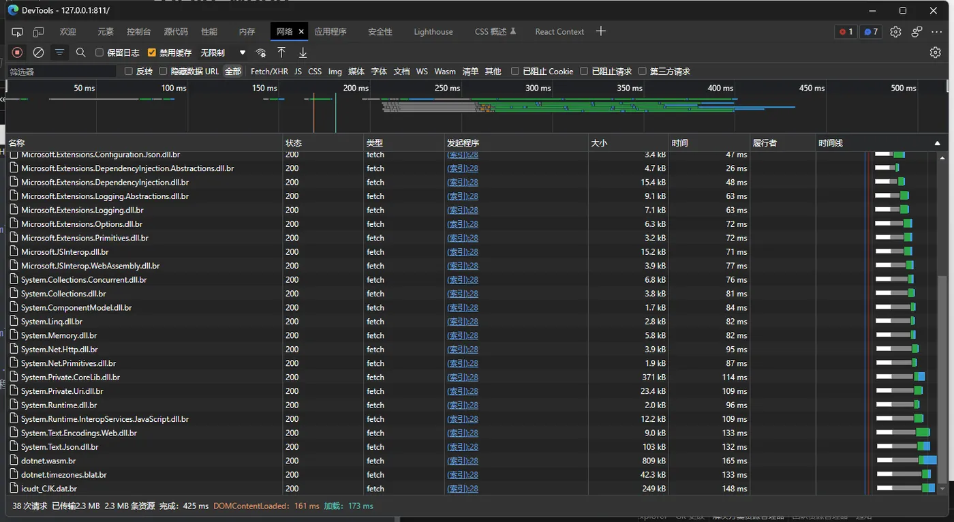The image size is (954, 522).
Task: Open customize DevTools three-dot menu
Action: point(937,32)
